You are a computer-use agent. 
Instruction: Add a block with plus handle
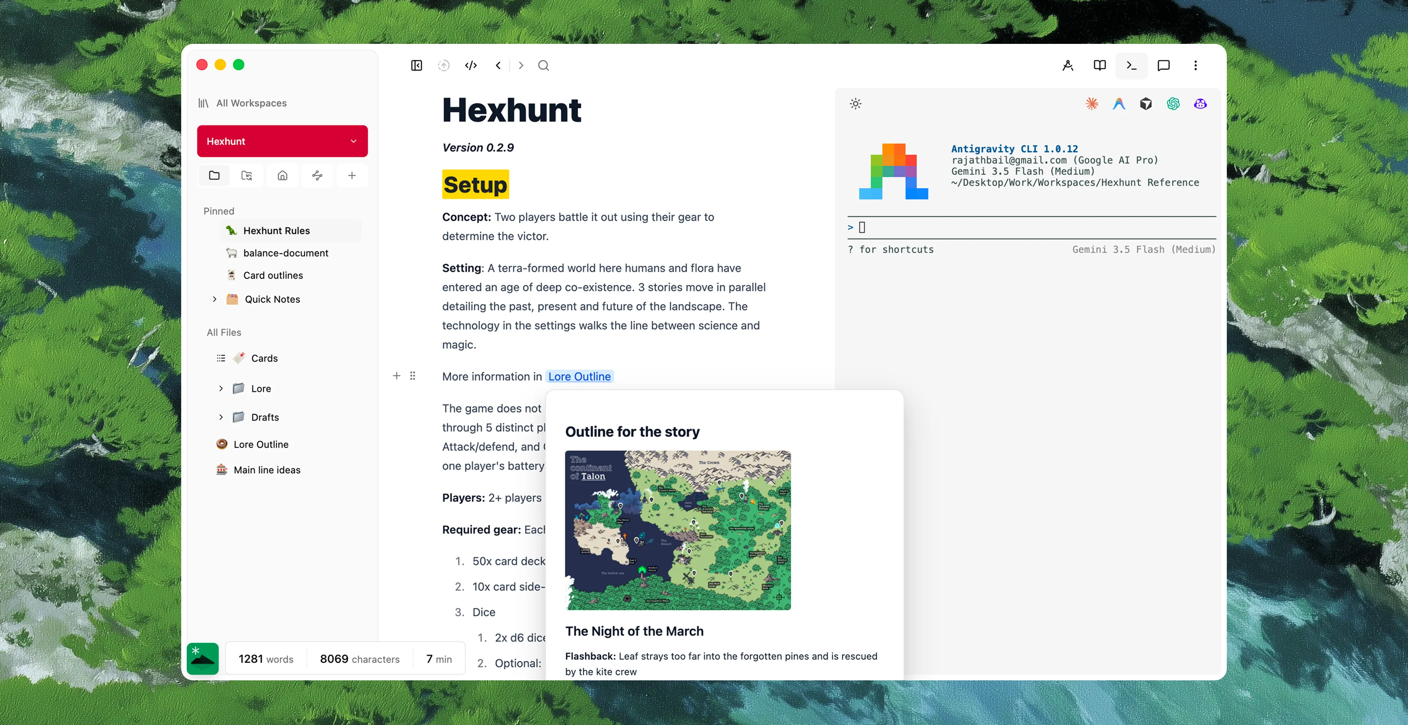(397, 376)
